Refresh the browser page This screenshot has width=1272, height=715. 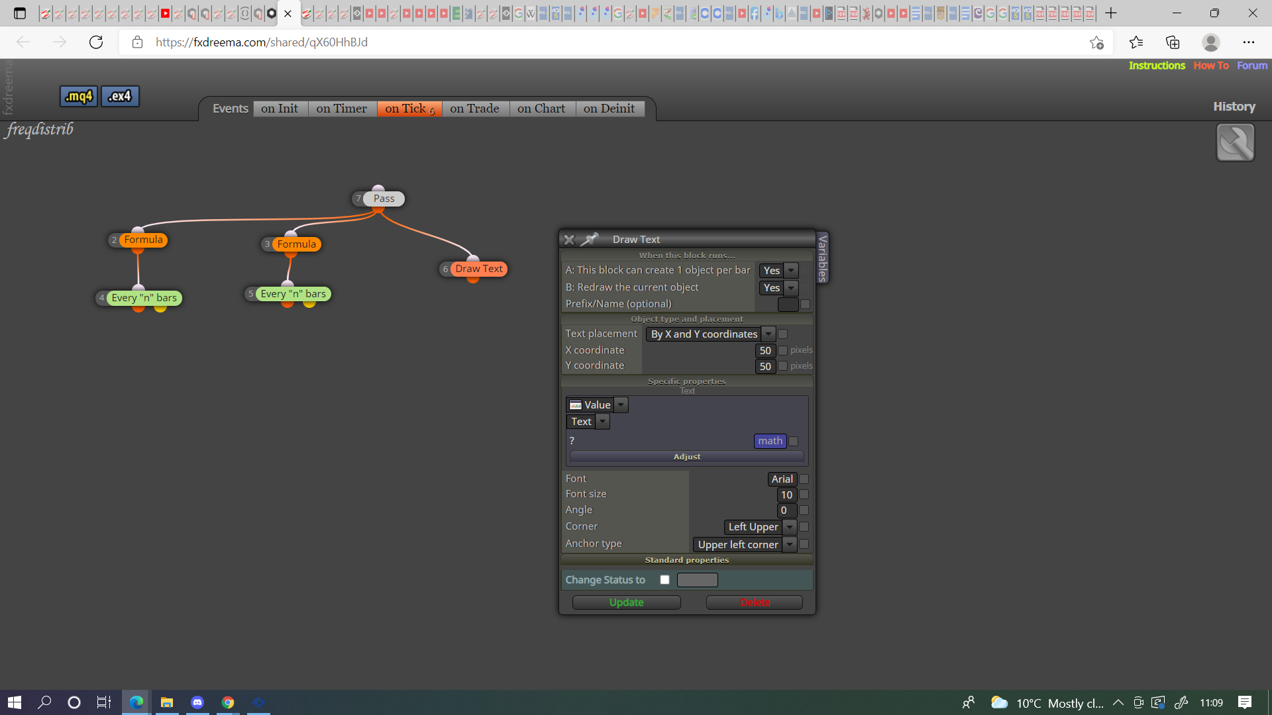pos(96,42)
